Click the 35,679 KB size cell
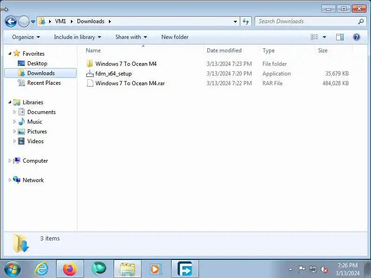 pyautogui.click(x=337, y=74)
